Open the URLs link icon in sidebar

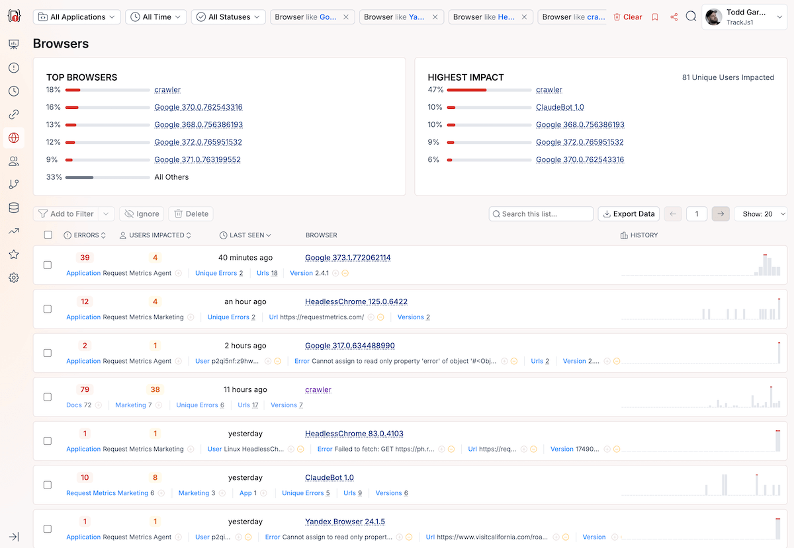click(13, 114)
